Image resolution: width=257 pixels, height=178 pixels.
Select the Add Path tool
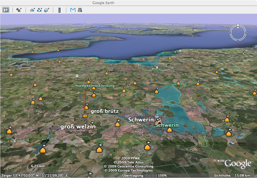tap(40, 10)
